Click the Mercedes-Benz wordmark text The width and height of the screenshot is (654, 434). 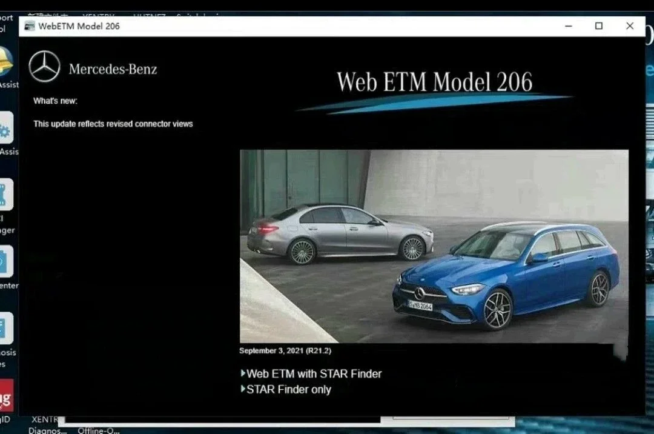(x=113, y=69)
